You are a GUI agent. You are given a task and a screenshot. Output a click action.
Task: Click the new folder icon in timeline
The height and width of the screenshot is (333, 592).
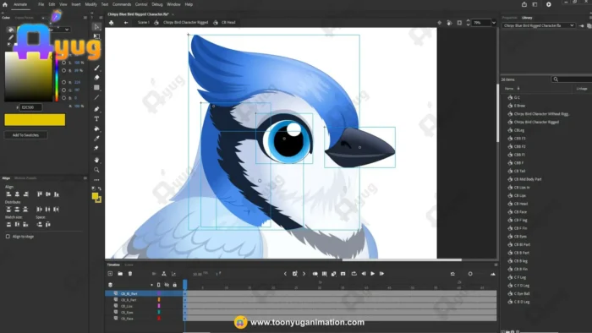pos(120,274)
